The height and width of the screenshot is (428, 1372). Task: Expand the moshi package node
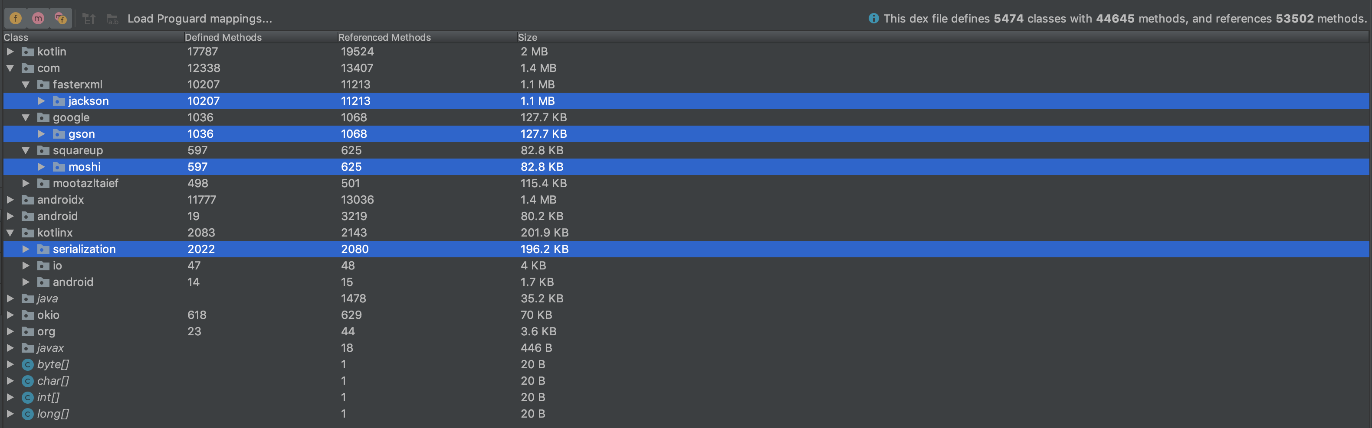41,167
